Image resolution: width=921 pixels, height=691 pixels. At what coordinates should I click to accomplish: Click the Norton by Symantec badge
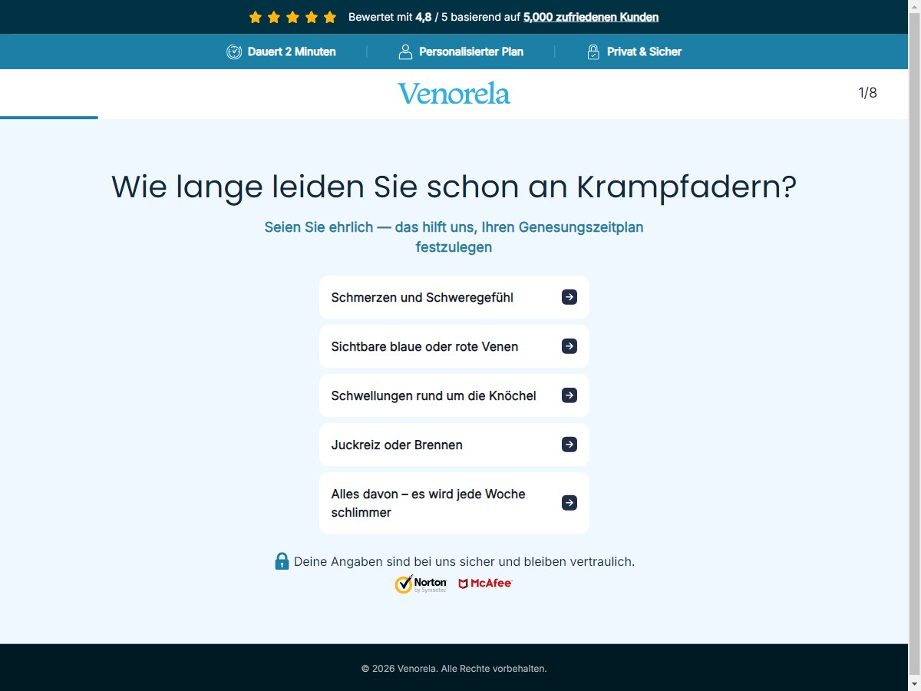click(x=421, y=584)
